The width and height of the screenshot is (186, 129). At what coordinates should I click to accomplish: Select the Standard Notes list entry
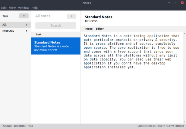coord(56,46)
